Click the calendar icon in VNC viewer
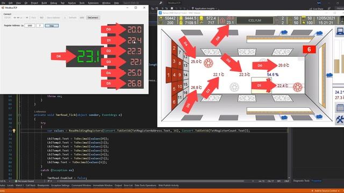 tap(340, 108)
